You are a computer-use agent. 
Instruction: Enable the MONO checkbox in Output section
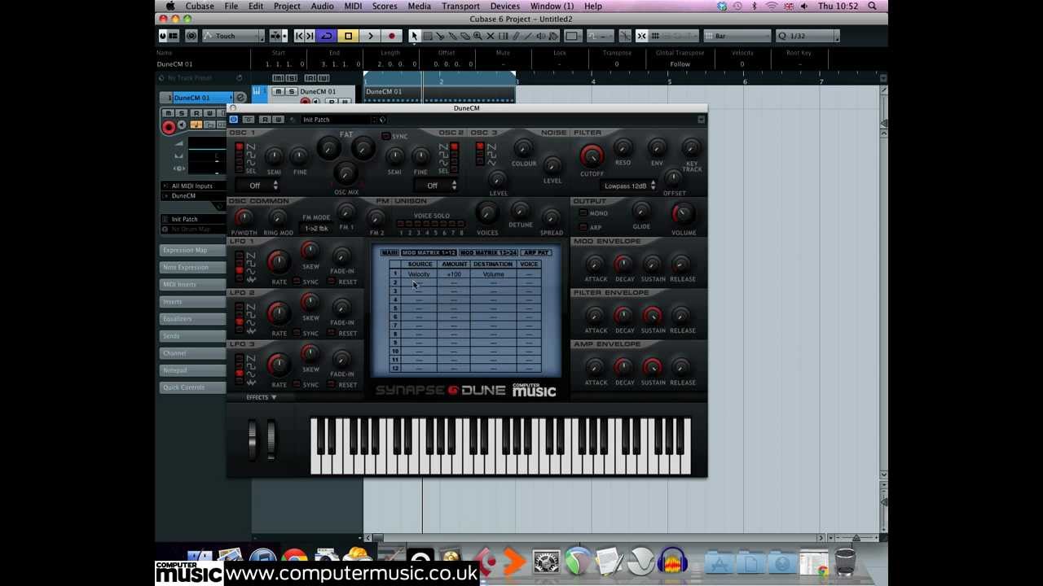(583, 213)
